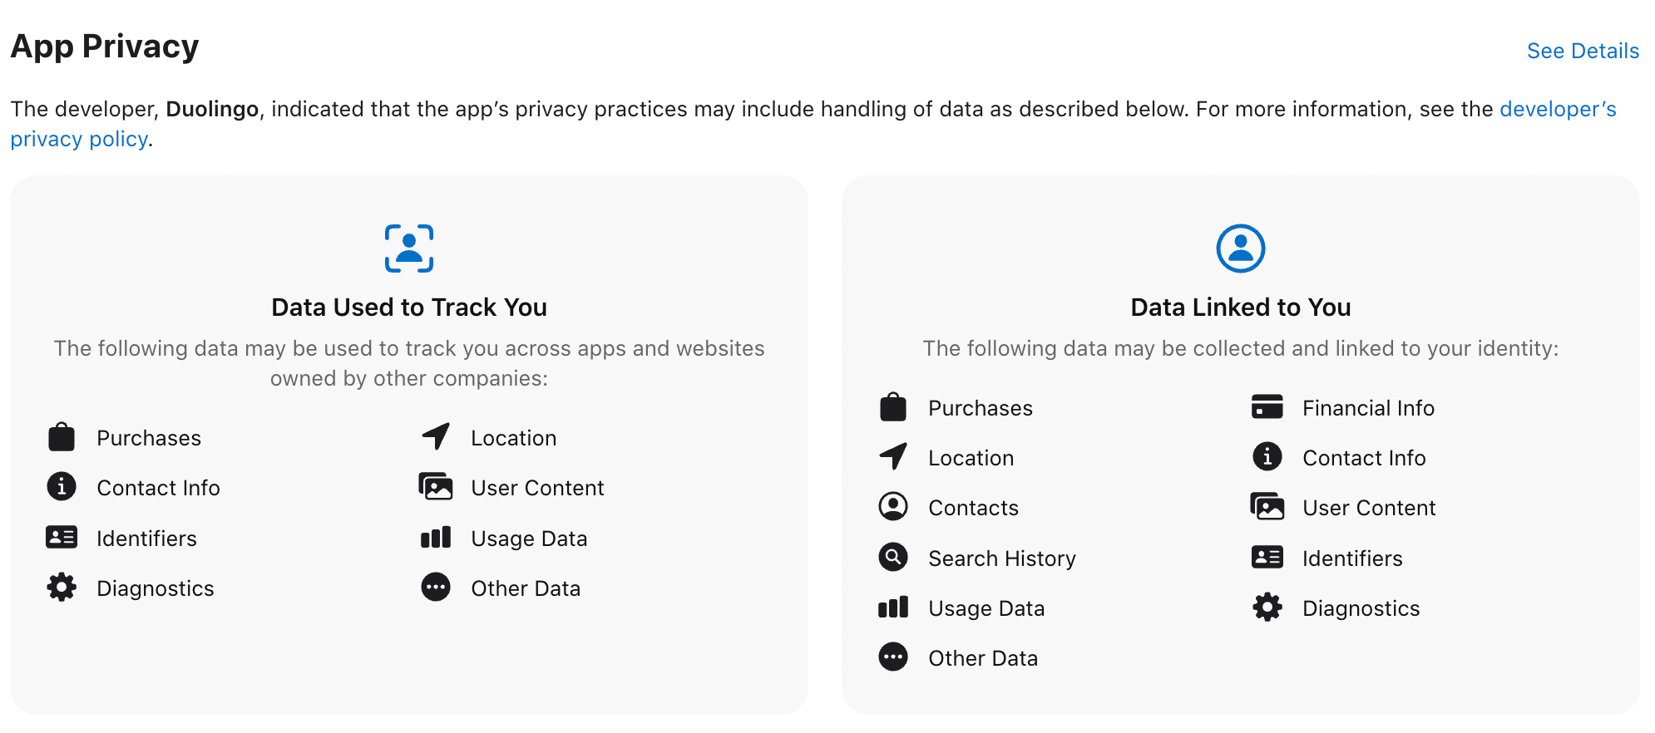This screenshot has height=733, width=1655.
Task: Click the Purchases icon in the Data Linked to You panel
Action: (892, 407)
